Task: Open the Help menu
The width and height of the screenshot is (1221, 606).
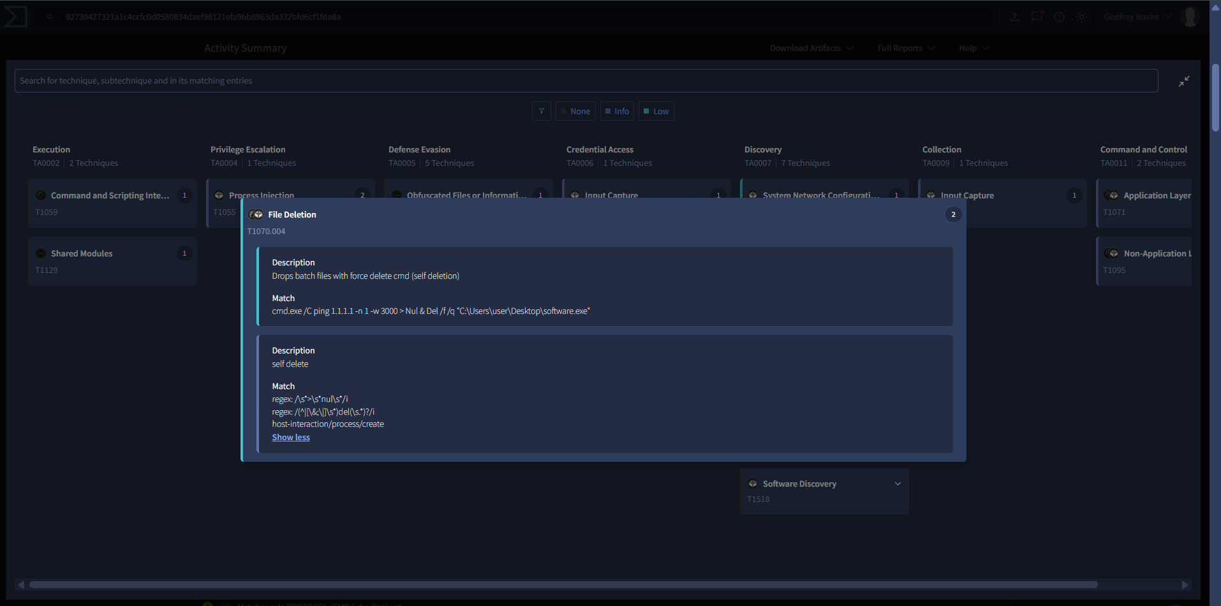Action: pyautogui.click(x=973, y=48)
